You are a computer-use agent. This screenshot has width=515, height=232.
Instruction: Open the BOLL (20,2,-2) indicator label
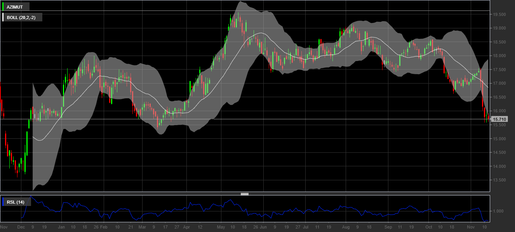point(21,17)
